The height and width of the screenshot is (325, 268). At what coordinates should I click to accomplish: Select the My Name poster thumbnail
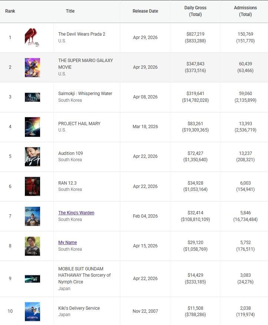click(32, 246)
